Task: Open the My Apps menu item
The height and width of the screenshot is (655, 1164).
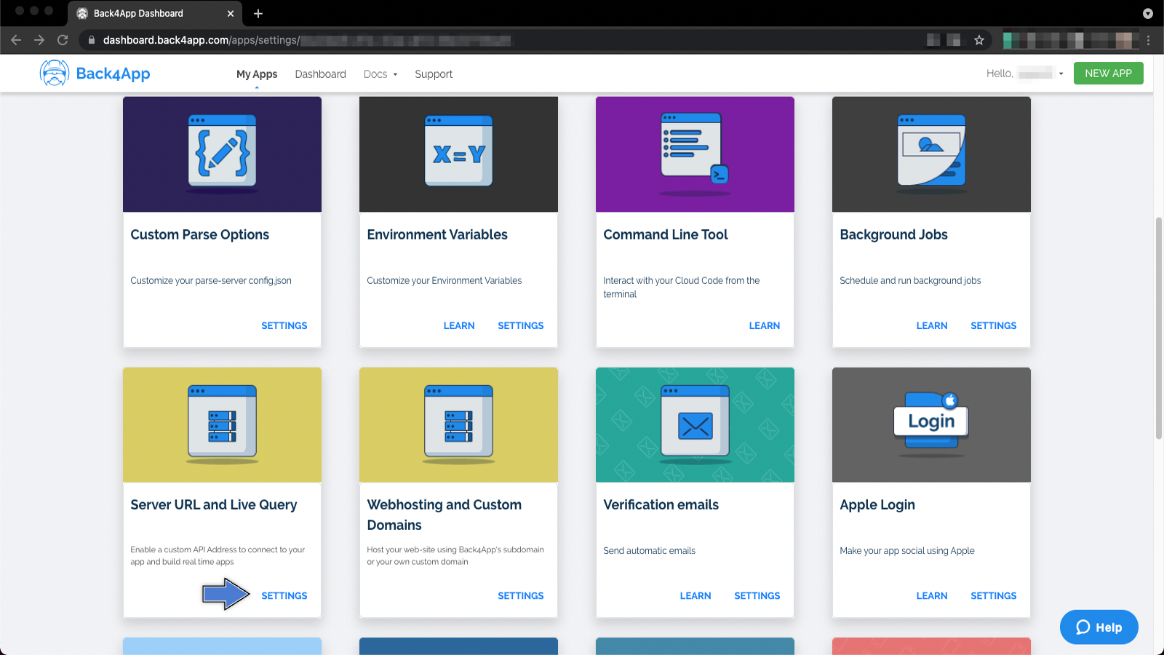Action: tap(257, 74)
